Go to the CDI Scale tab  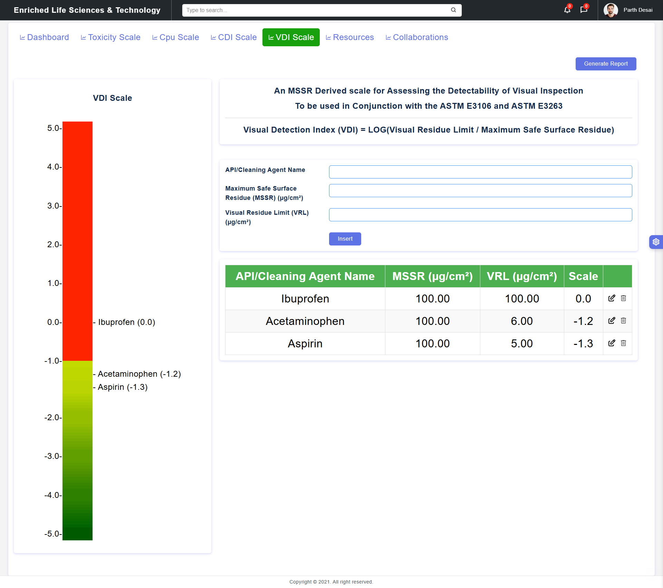click(x=234, y=37)
